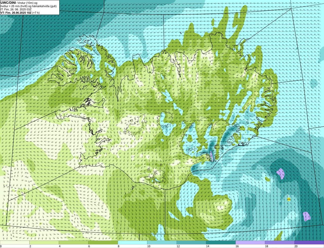This screenshot has height=248, width=324.
Task: Click the "2" label on the wind scale
Action: click(x=30, y=246)
